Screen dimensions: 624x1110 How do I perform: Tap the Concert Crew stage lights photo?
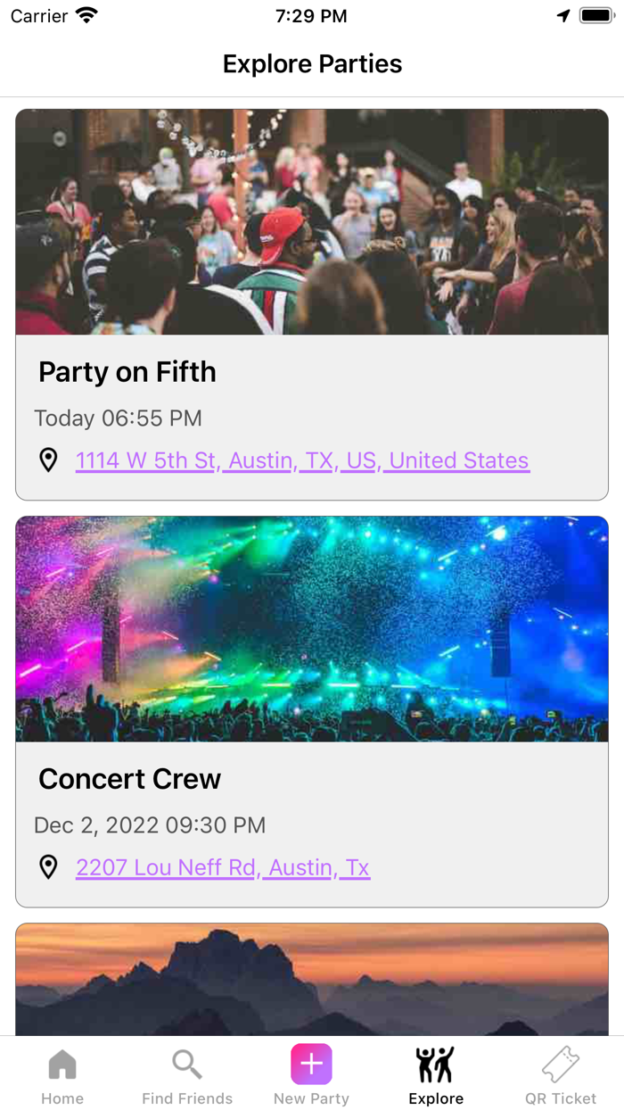tap(311, 629)
